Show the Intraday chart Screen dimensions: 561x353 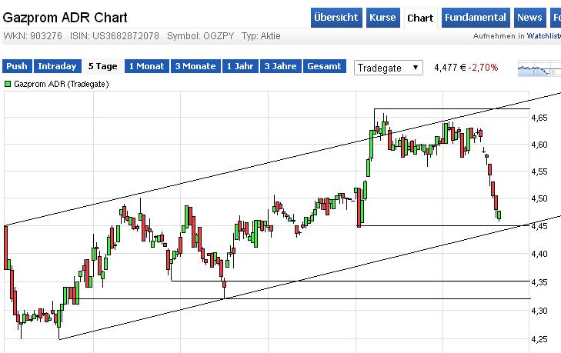(57, 66)
